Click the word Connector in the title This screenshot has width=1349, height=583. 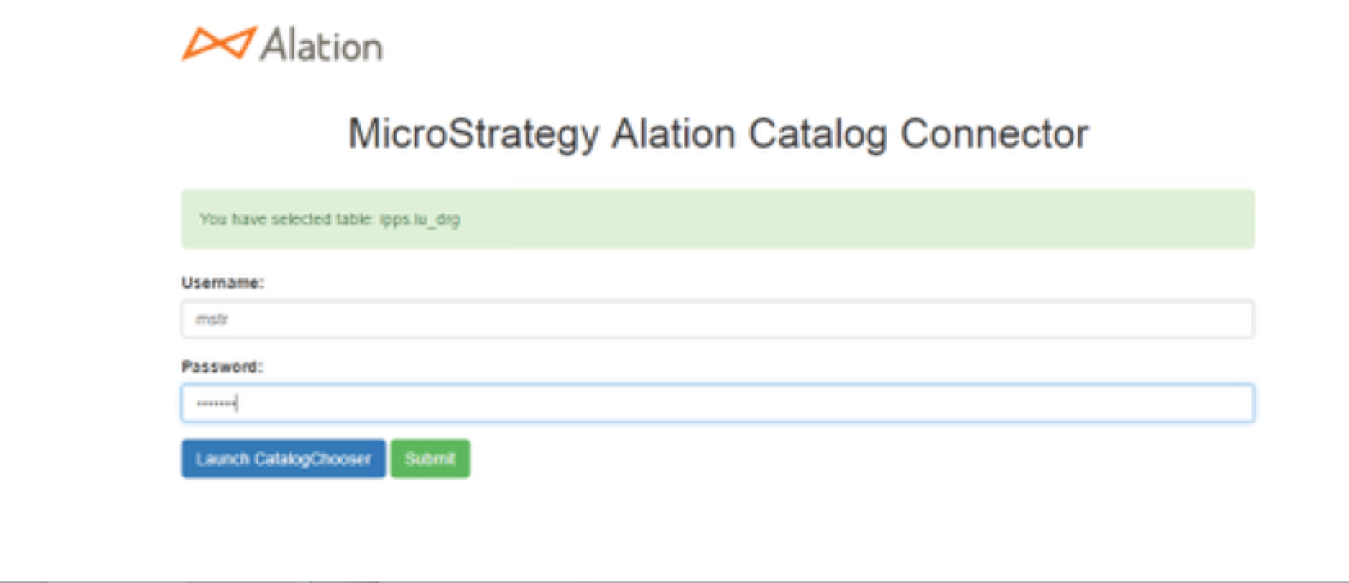click(x=994, y=134)
